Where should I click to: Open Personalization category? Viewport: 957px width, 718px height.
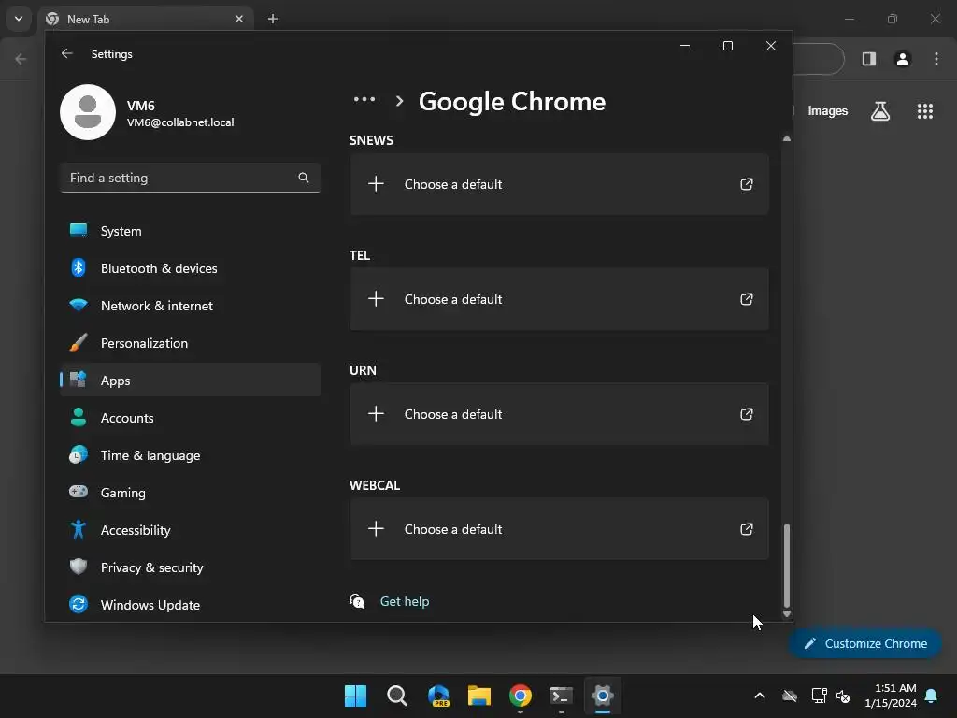191,343
